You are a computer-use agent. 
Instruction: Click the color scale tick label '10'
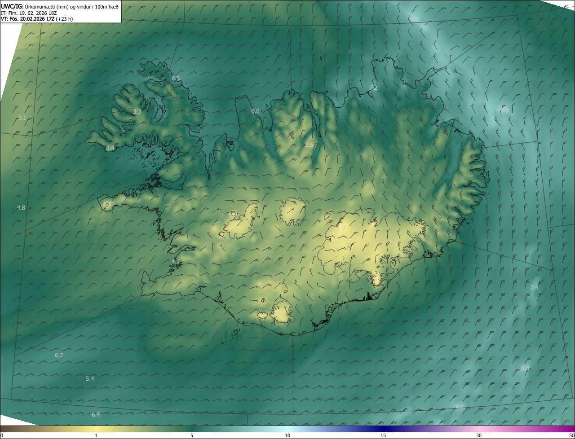click(287, 435)
